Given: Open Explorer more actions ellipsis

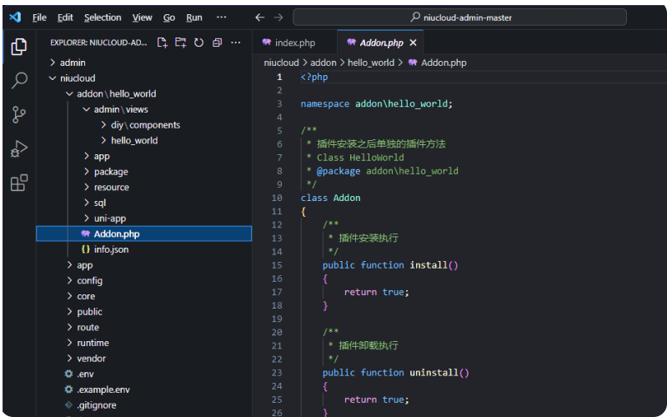Looking at the screenshot, I should [x=236, y=43].
